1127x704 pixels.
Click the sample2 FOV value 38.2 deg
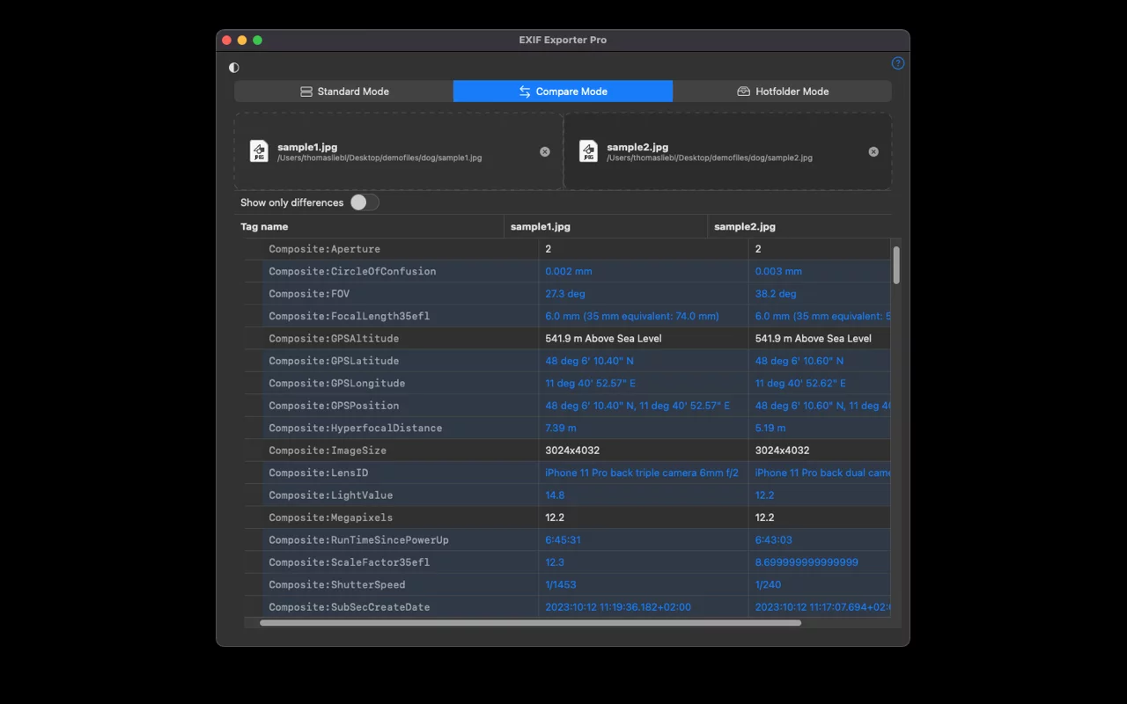[x=775, y=294]
